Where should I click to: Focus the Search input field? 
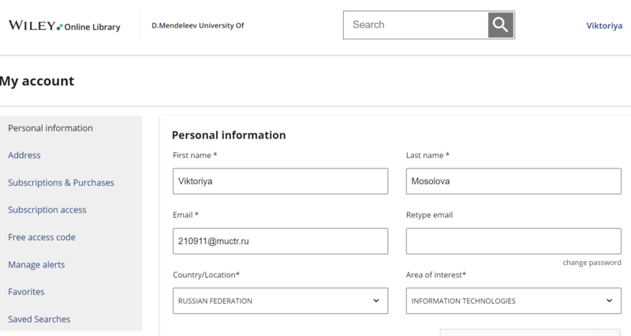click(x=416, y=25)
